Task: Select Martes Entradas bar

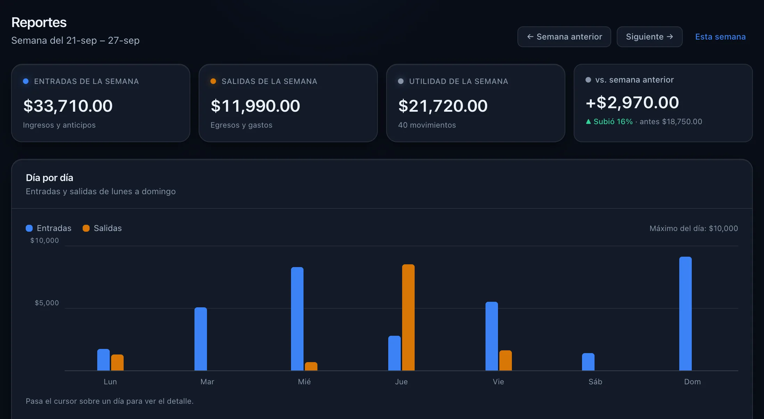Action: tap(201, 339)
